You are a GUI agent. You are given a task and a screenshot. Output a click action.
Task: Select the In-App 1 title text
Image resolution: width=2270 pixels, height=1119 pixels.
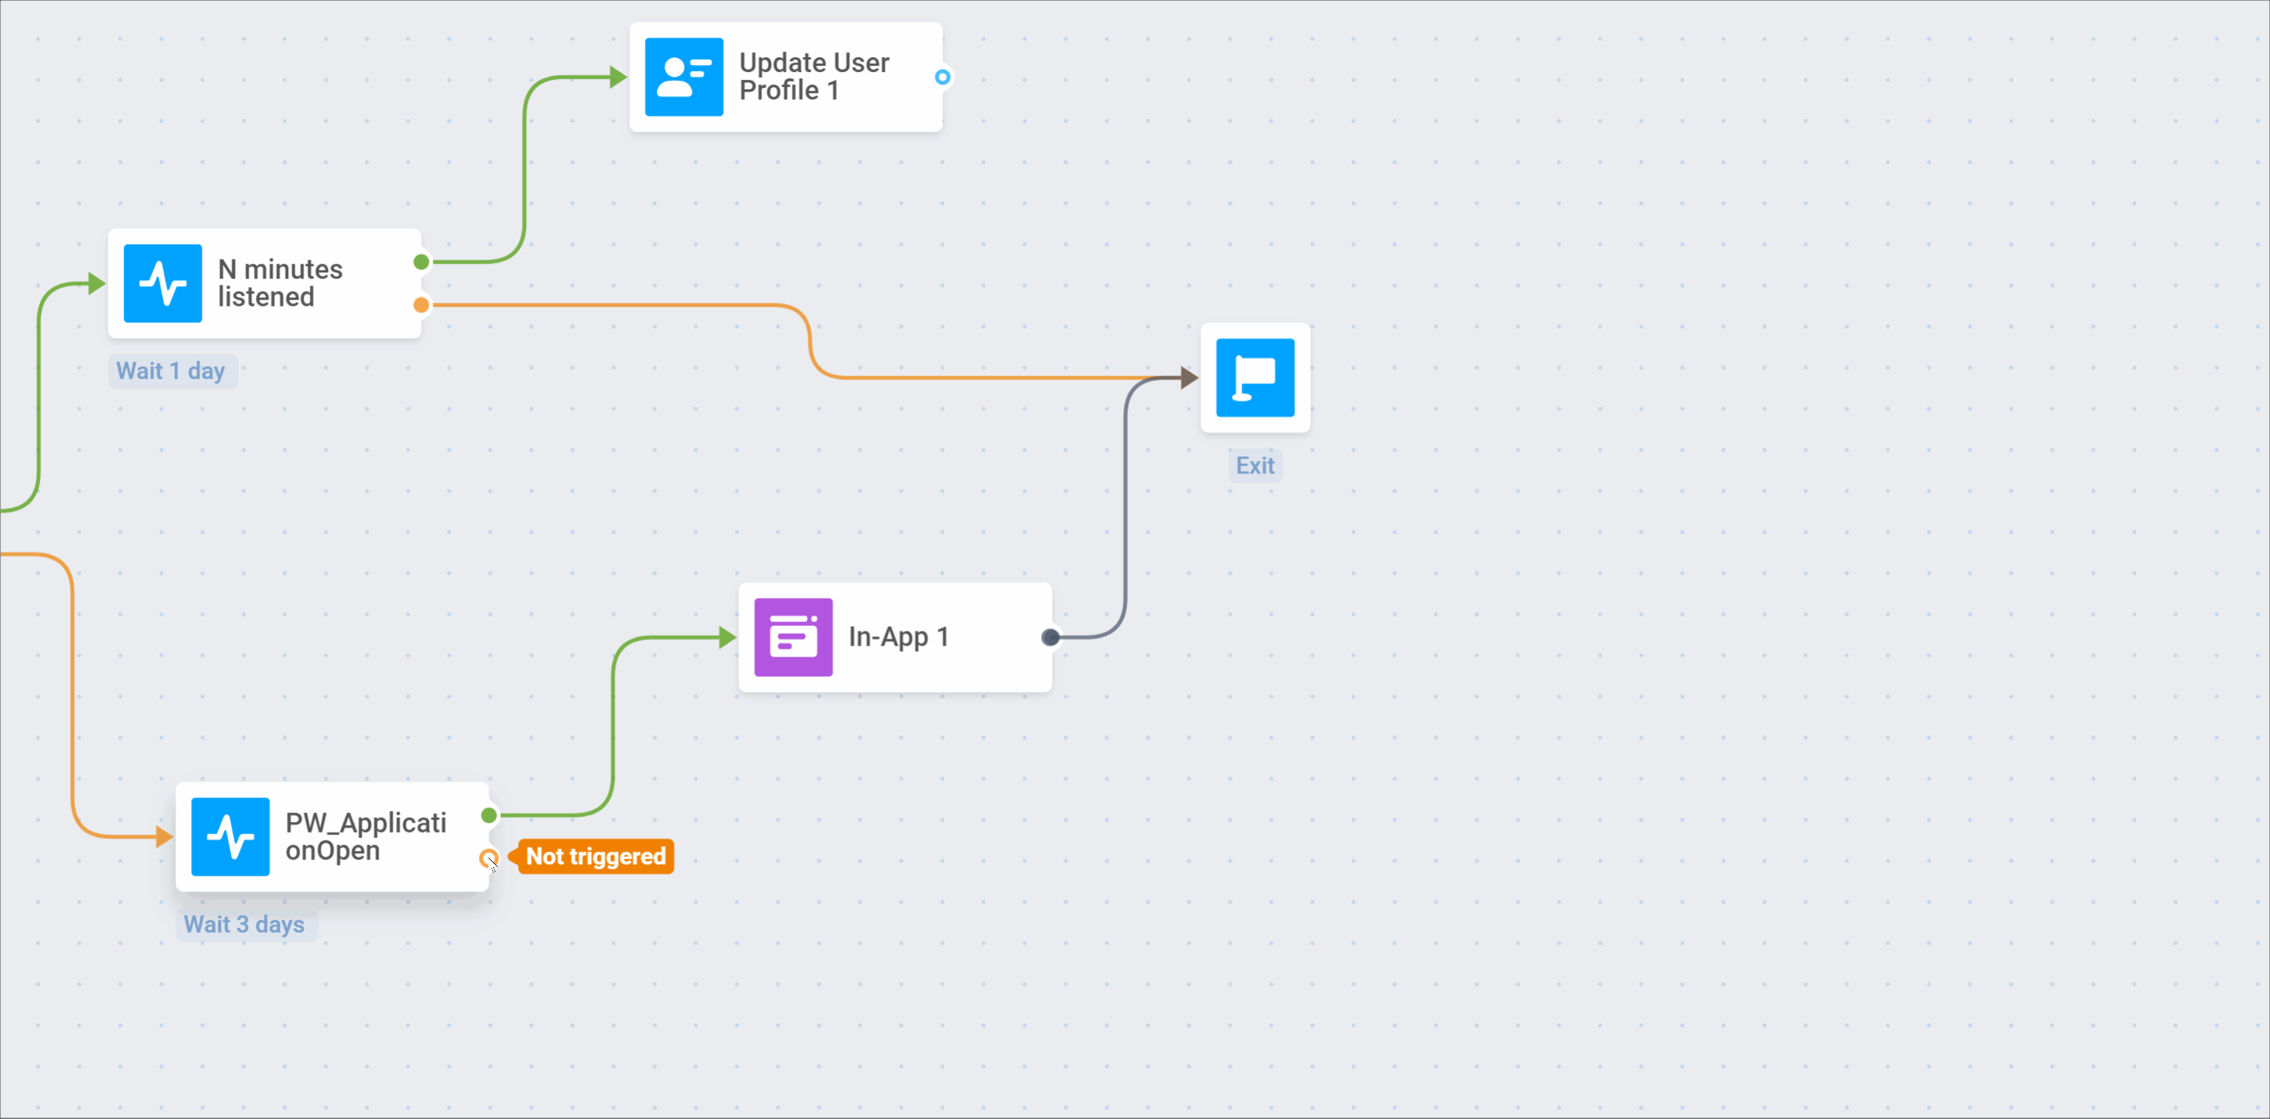[x=898, y=636]
